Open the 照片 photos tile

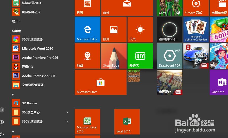tap(114, 30)
